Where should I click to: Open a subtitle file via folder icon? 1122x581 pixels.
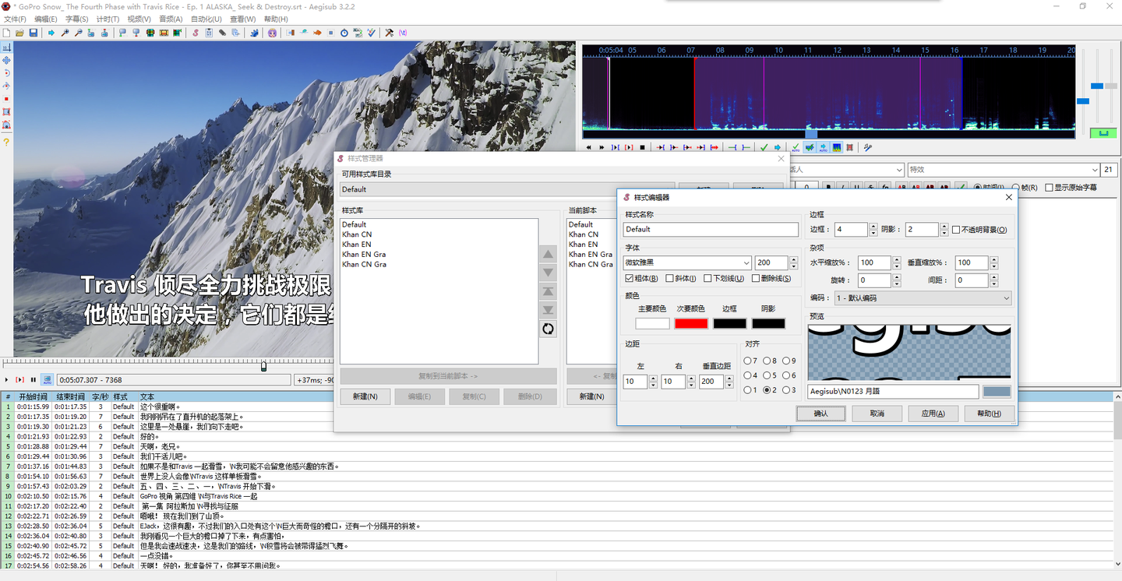[x=20, y=33]
